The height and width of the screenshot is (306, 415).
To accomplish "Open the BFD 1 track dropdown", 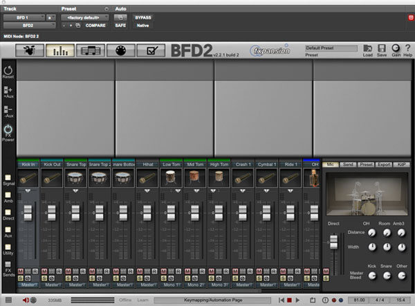I will tap(24, 18).
